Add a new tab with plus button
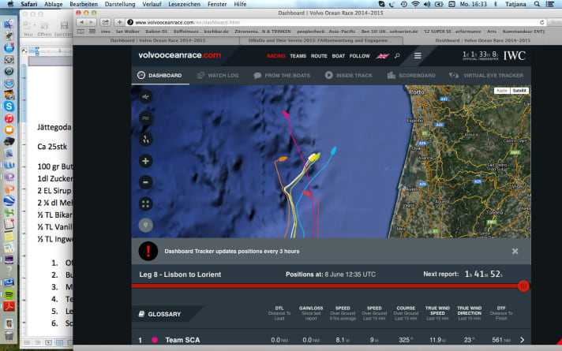The height and width of the screenshot is (351, 562). point(119,22)
